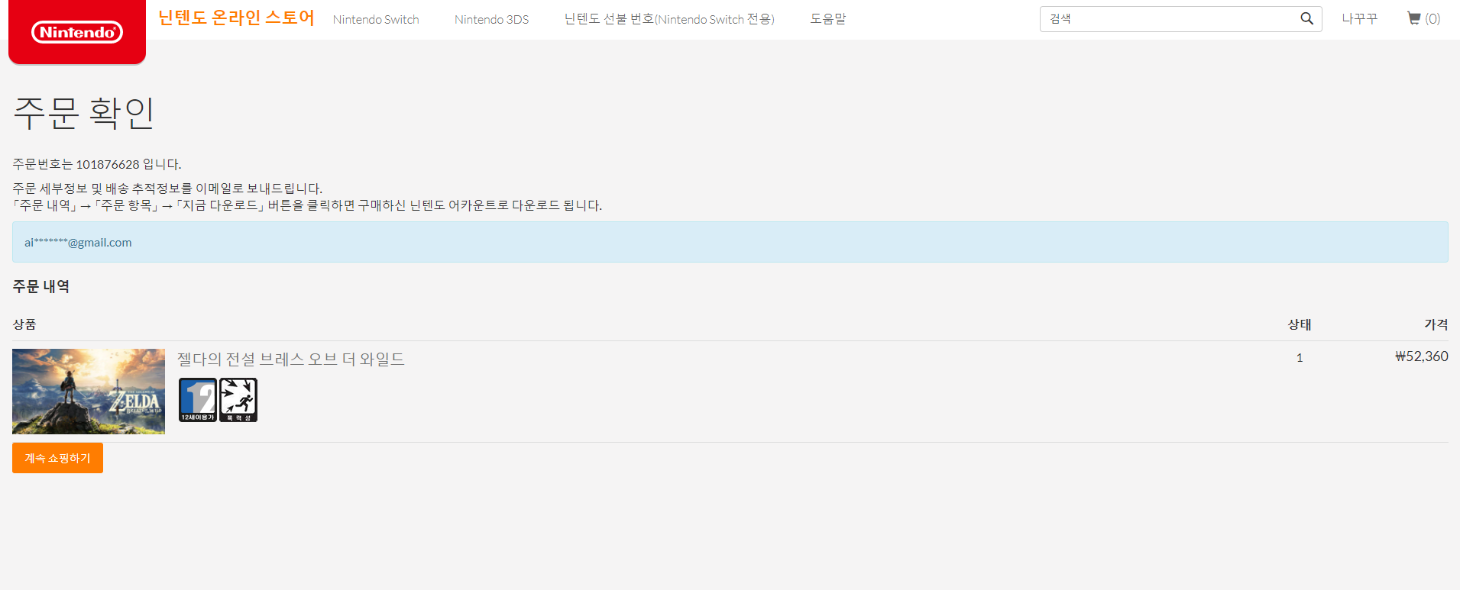Click the 주문 확인 heading
This screenshot has width=1460, height=590.
pos(84,113)
